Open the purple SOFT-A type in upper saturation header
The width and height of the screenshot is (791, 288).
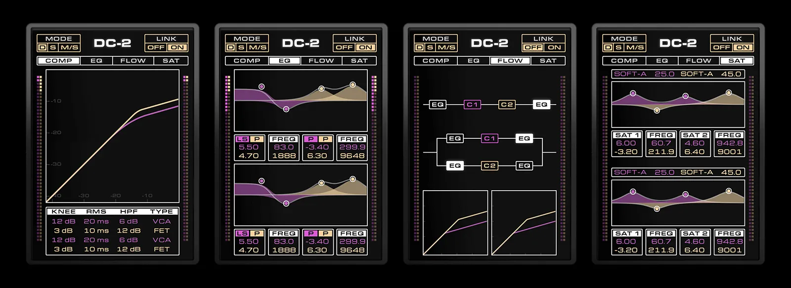pos(630,74)
